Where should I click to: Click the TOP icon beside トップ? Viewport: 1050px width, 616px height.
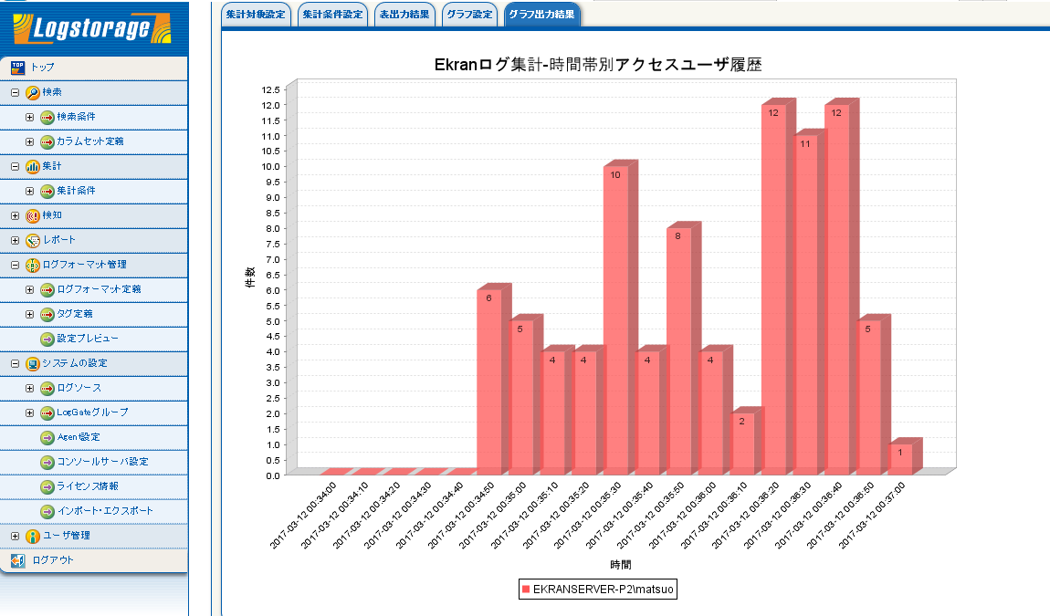[18, 68]
